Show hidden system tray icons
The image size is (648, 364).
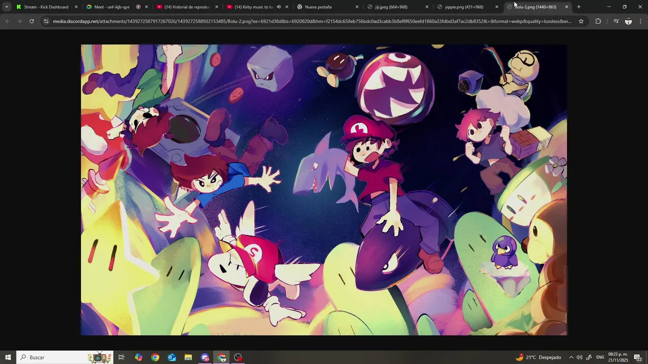pos(571,357)
